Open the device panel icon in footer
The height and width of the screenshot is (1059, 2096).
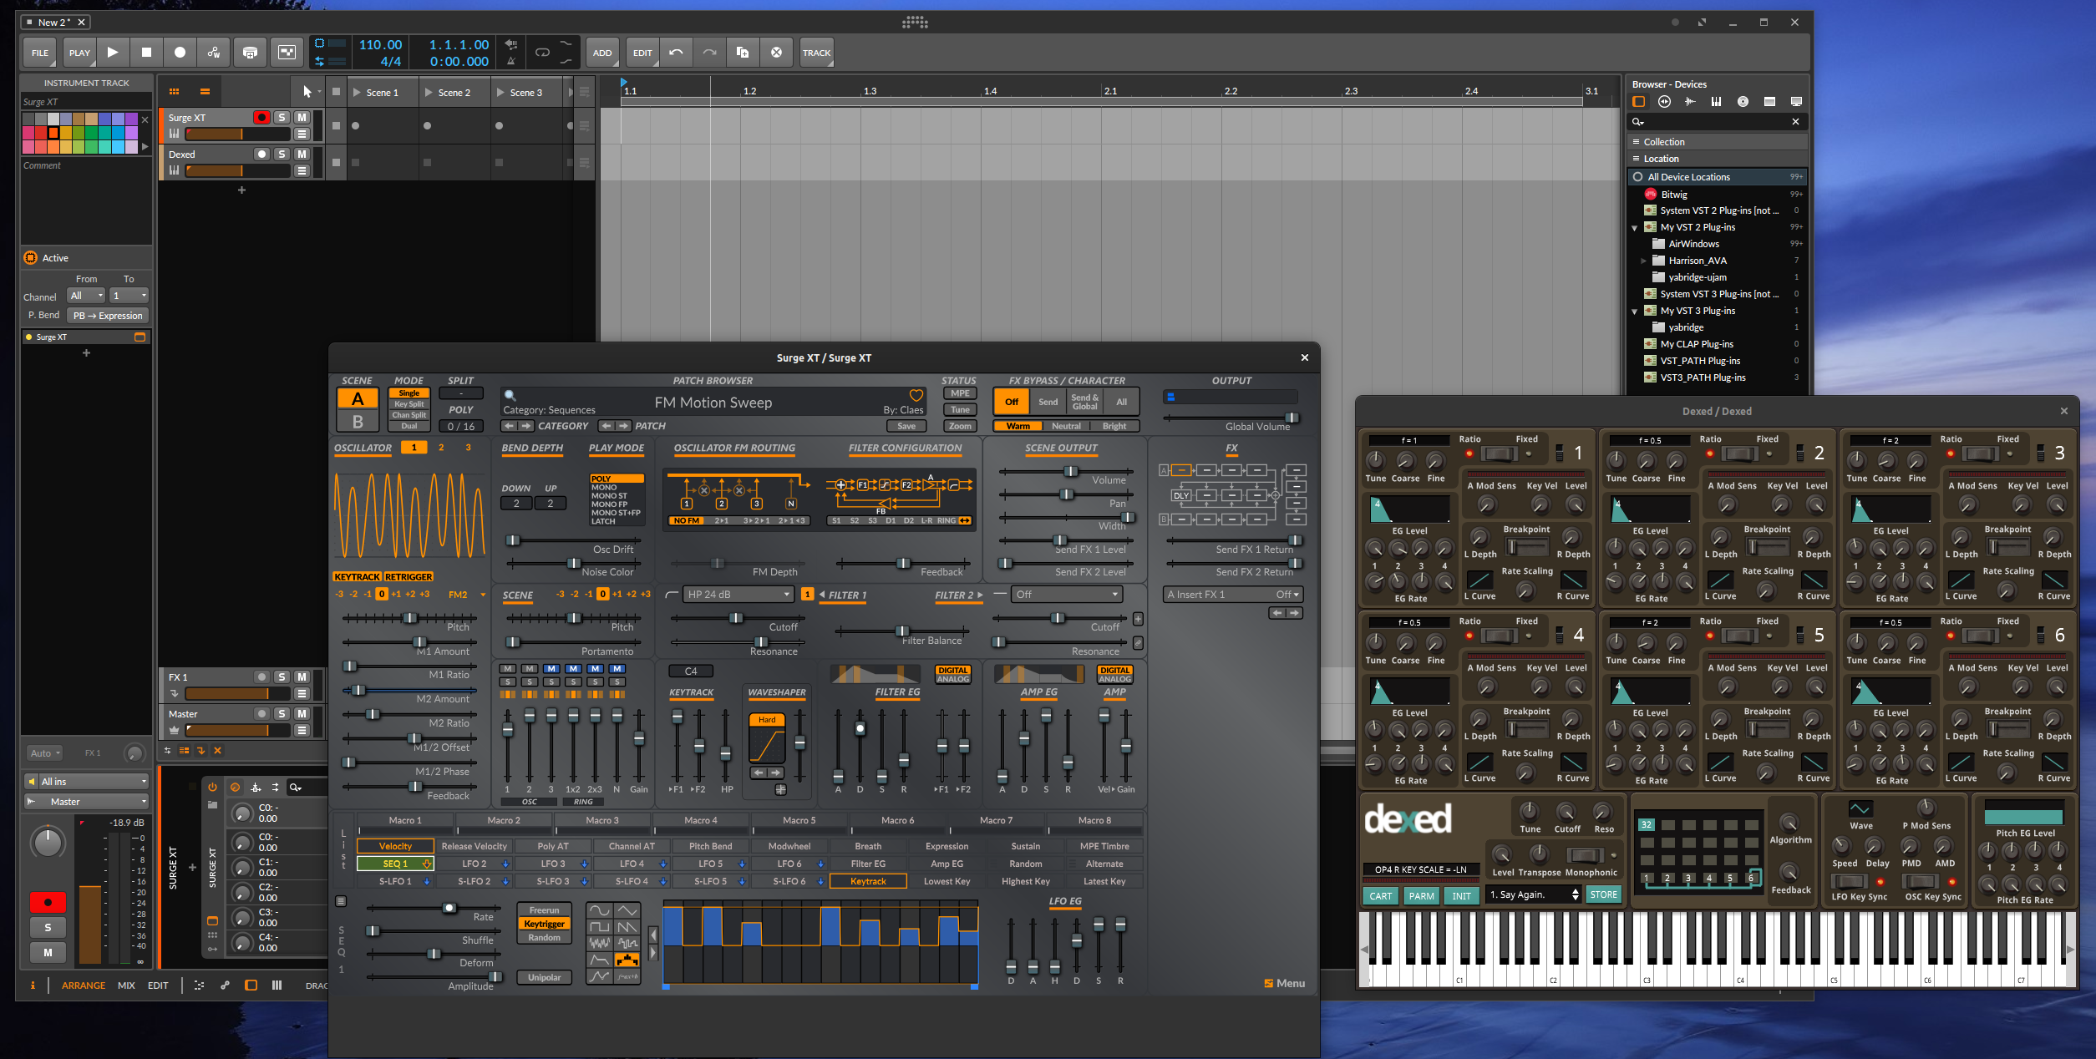251,986
